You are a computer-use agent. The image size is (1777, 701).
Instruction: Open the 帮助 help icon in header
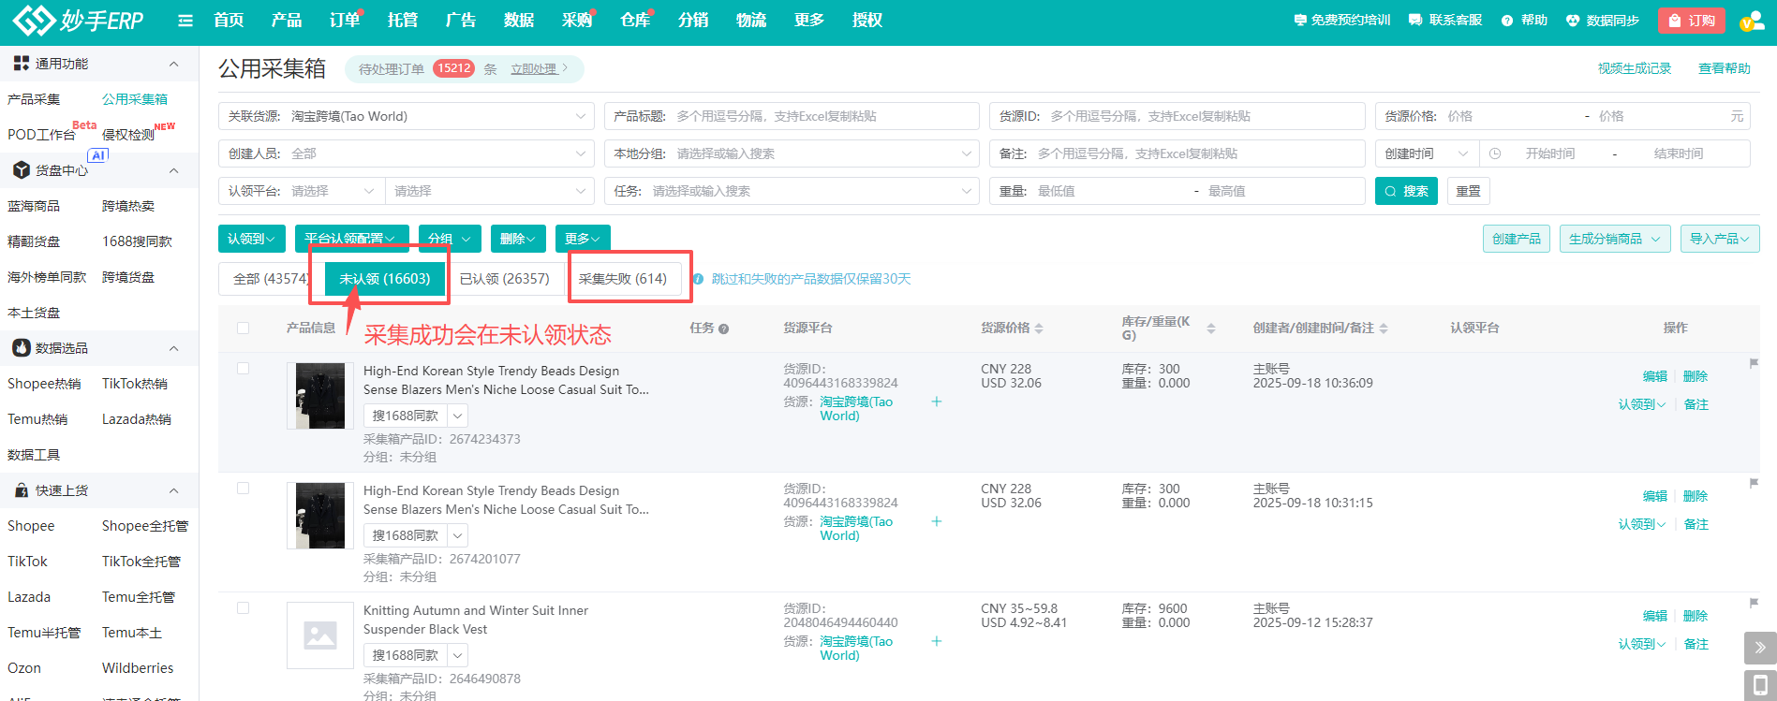click(1506, 21)
